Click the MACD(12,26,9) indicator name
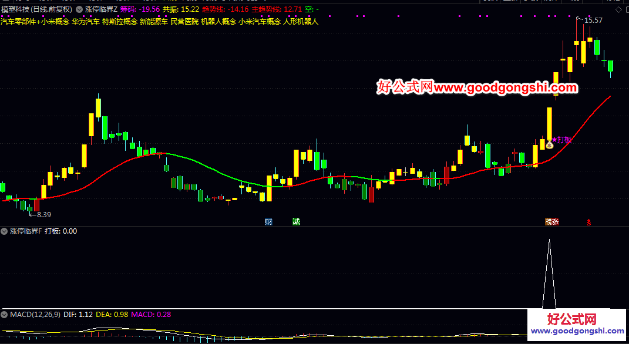Image resolution: width=629 pixels, height=344 pixels. pos(35,315)
